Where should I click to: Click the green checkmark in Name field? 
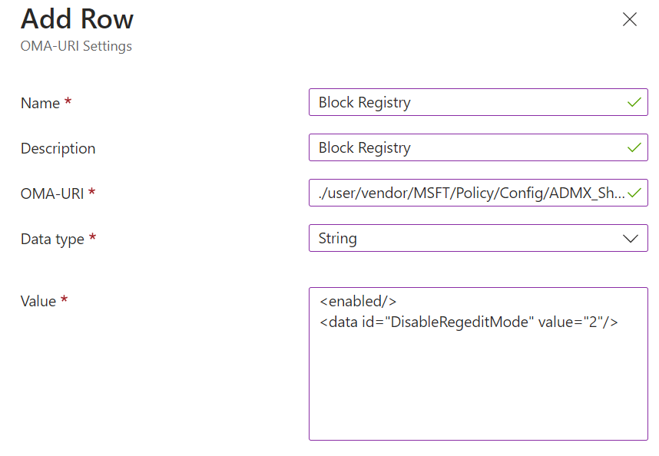pos(634,102)
